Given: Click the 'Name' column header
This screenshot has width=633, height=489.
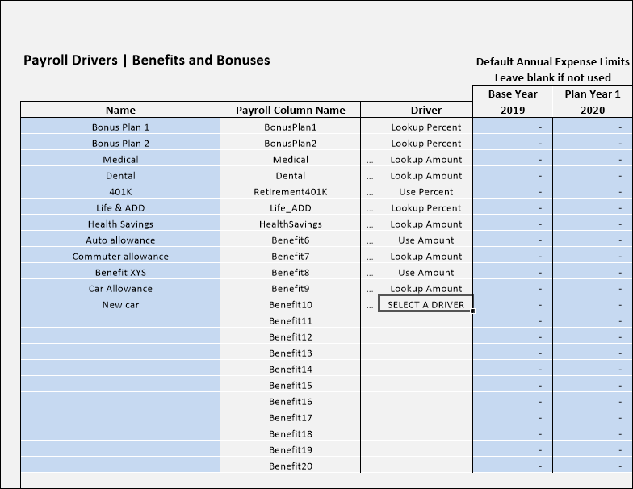Looking at the screenshot, I should point(120,110).
